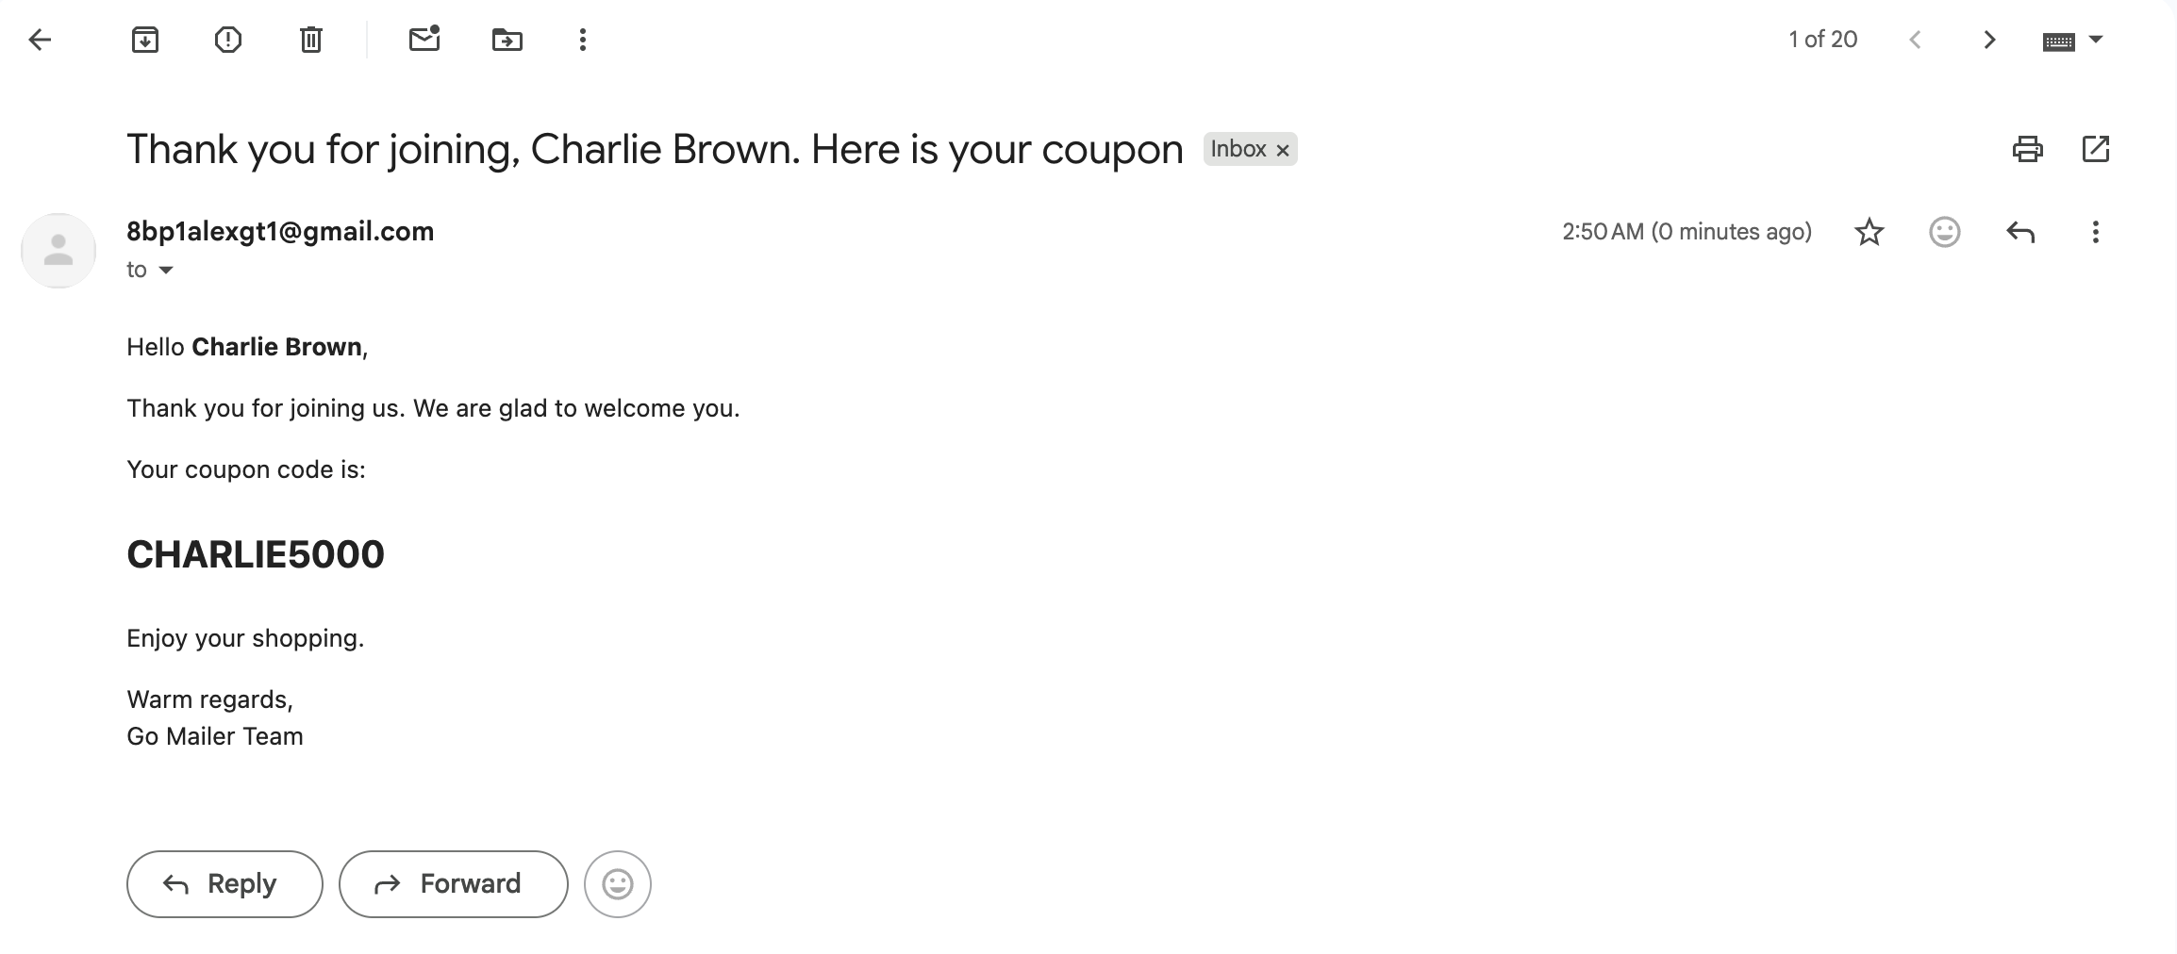Image resolution: width=2177 pixels, height=954 pixels.
Task: Open the toolbar's three-dot More menu
Action: [582, 40]
